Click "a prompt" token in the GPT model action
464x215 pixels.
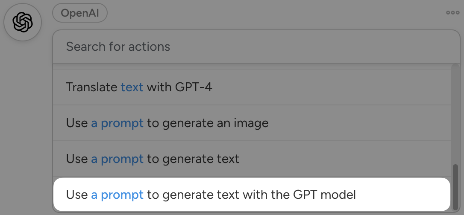117,195
